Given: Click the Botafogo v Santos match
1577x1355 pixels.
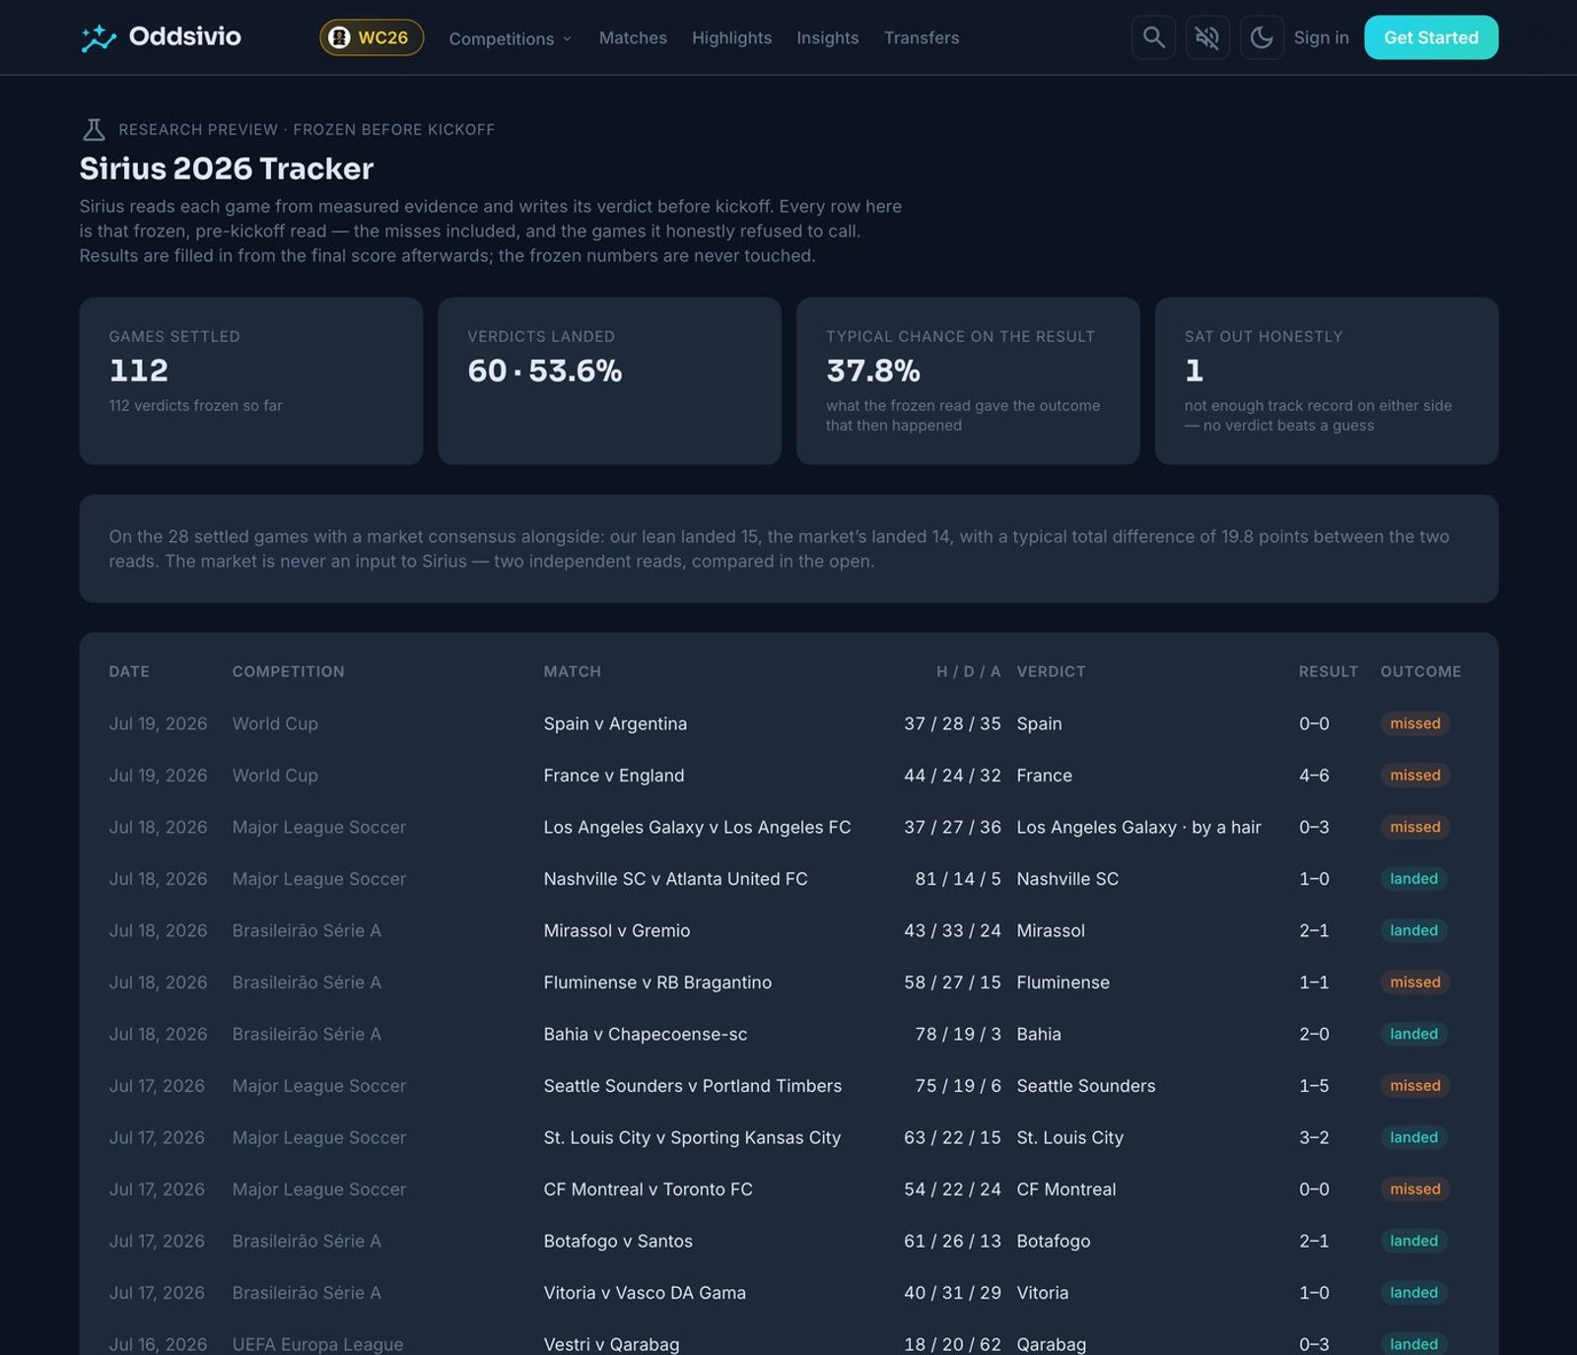Looking at the screenshot, I should coord(618,1241).
